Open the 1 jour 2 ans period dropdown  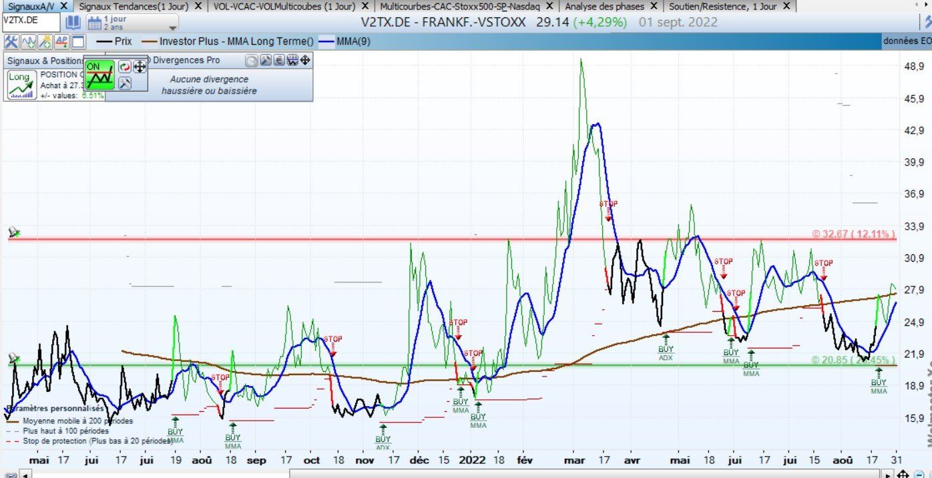point(132,23)
